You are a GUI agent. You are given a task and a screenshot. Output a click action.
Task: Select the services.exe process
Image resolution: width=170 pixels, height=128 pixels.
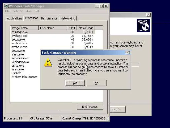click(x=20, y=58)
